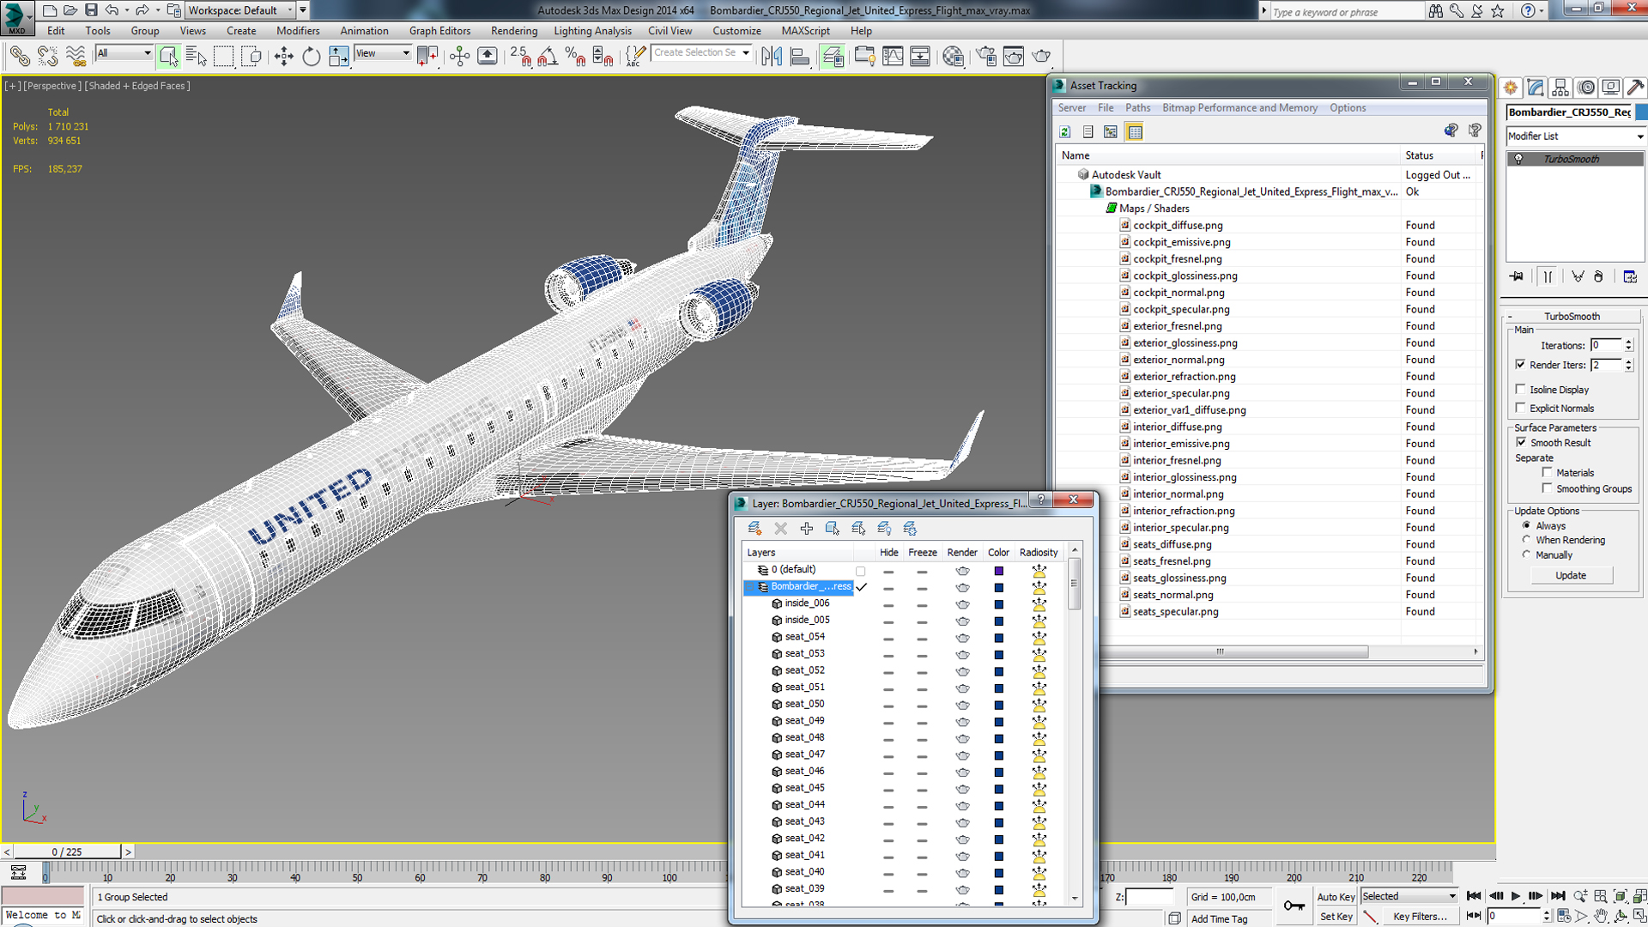Click the TurboSmooth Iterations input field
Screen dimensions: 1648x927
coord(1606,345)
